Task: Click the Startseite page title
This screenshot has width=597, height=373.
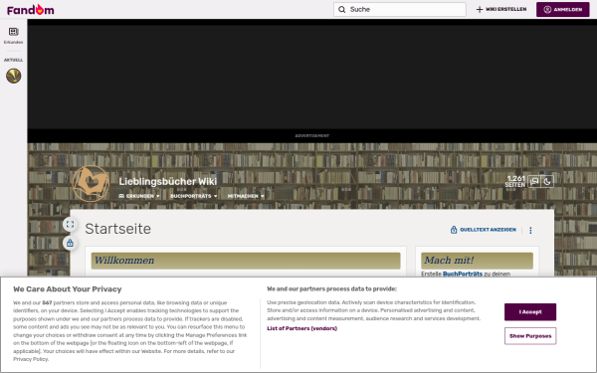Action: 117,229
